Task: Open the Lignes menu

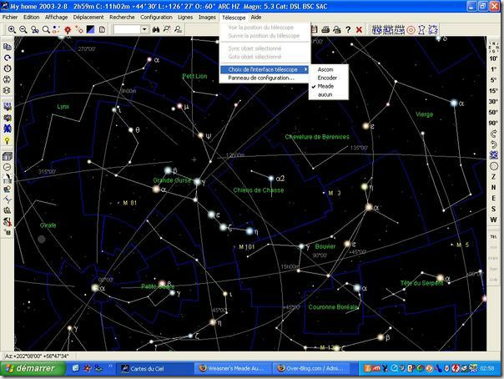Action: [x=185, y=17]
